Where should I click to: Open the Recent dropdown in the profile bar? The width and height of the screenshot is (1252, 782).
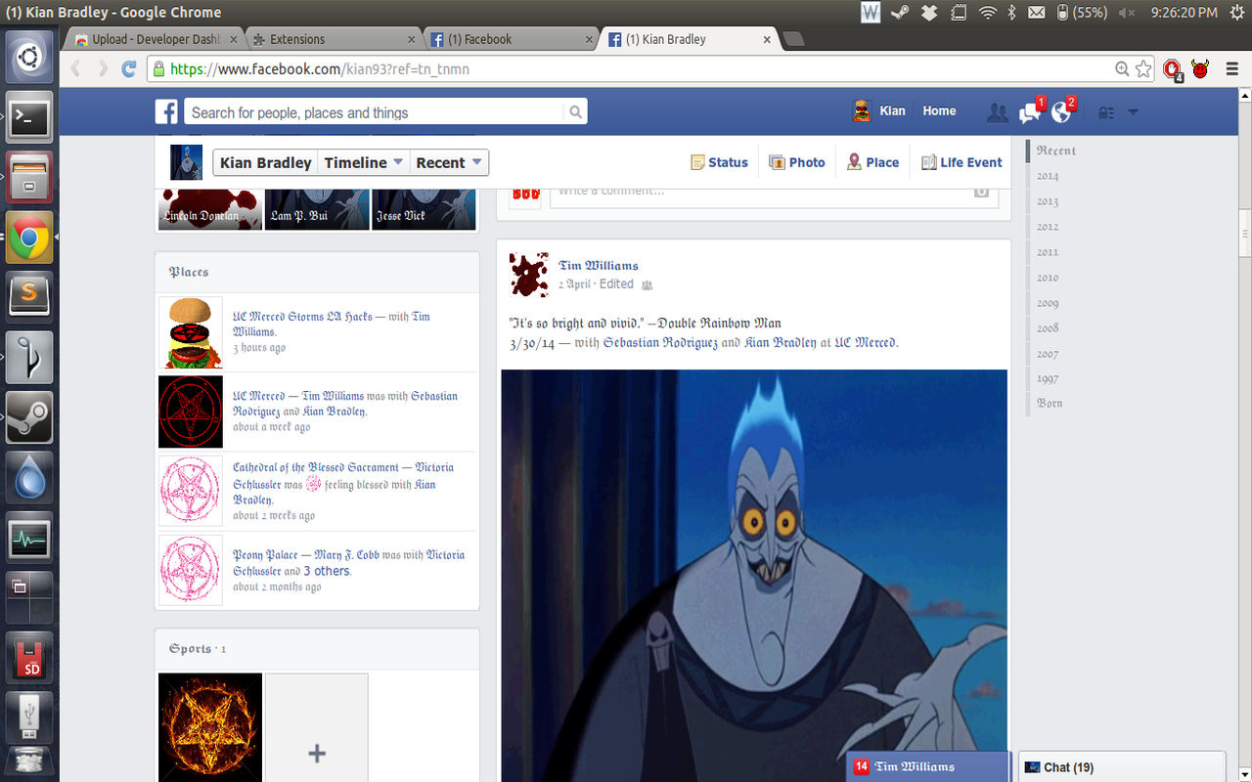(448, 162)
